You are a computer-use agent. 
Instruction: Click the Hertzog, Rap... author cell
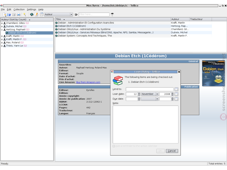[179, 26]
